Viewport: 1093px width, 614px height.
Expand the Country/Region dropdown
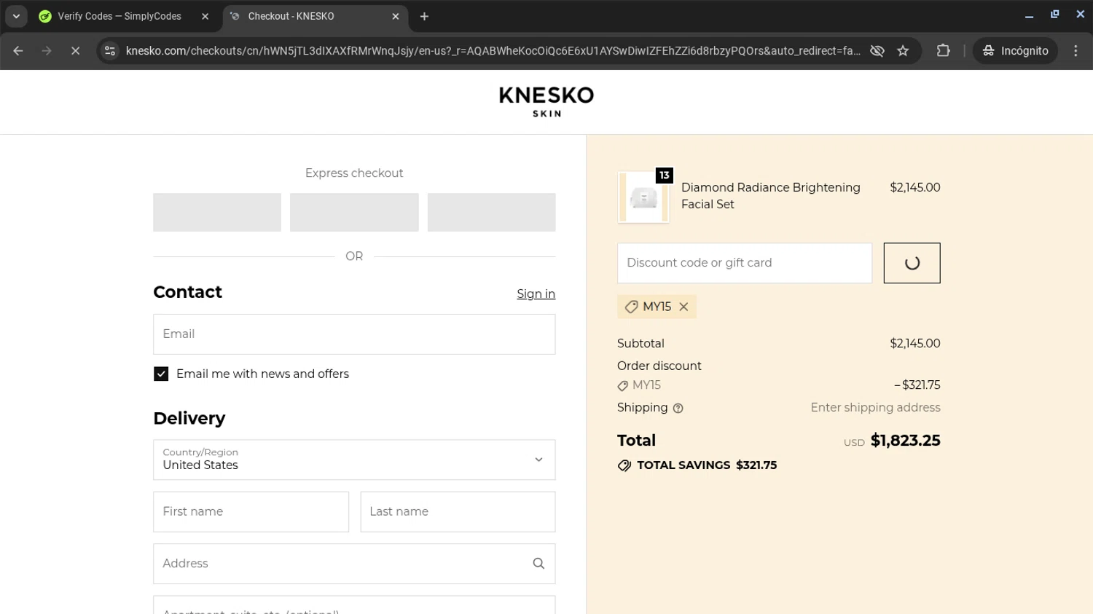point(354,460)
